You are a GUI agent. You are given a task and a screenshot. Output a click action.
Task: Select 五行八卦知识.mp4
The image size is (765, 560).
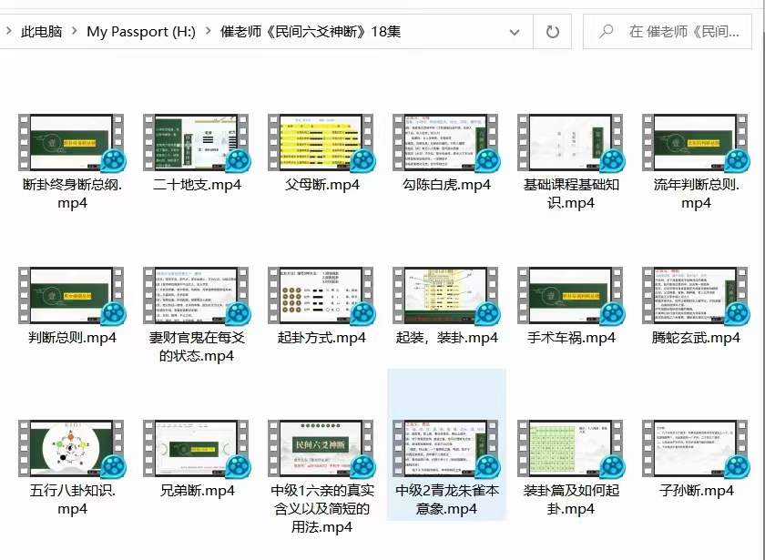72,446
